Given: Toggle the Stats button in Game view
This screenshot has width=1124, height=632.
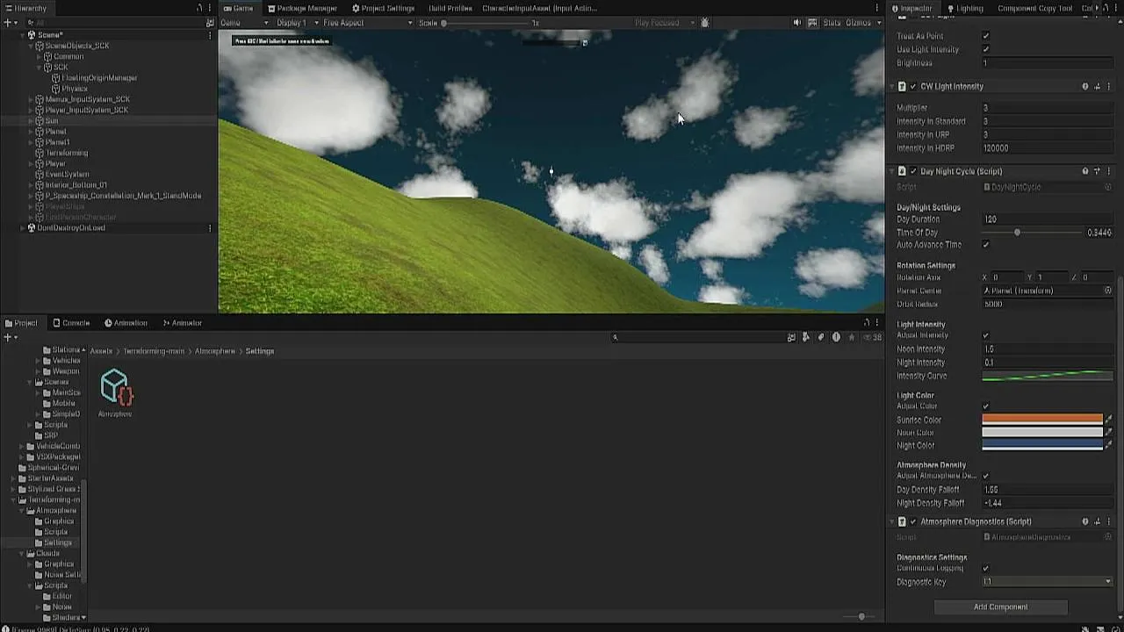Looking at the screenshot, I should click(831, 23).
